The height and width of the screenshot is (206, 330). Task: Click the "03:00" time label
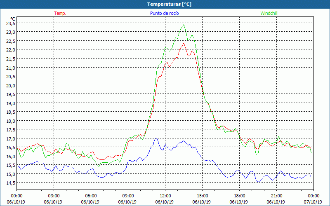54,196
